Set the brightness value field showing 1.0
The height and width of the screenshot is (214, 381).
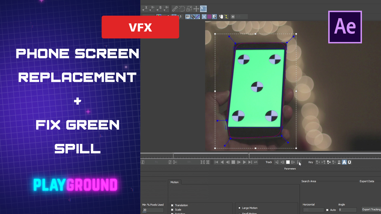click(241, 17)
